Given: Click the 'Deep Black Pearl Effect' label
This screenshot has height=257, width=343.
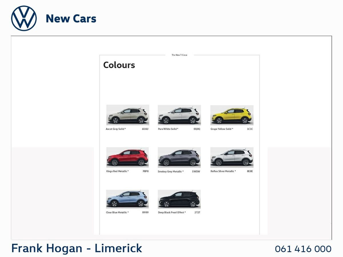Looking at the screenshot, I should point(172,212).
